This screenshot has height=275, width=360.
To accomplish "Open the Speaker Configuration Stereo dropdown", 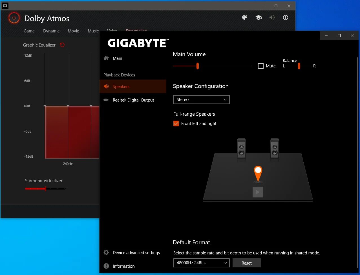I will tap(201, 100).
